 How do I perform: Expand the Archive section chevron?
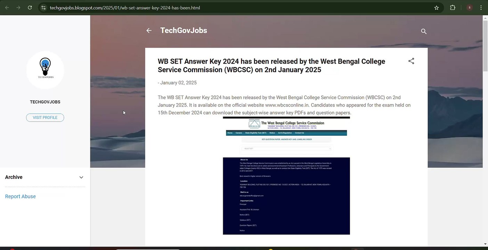(81, 177)
